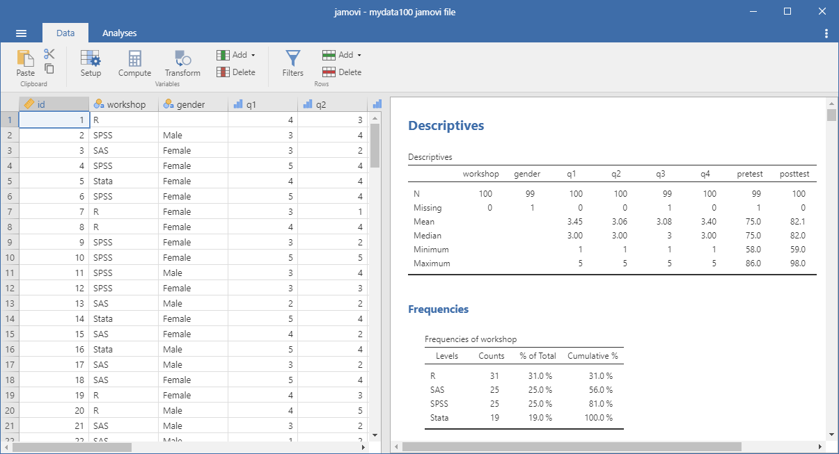Click the Compute variable icon

(x=134, y=63)
